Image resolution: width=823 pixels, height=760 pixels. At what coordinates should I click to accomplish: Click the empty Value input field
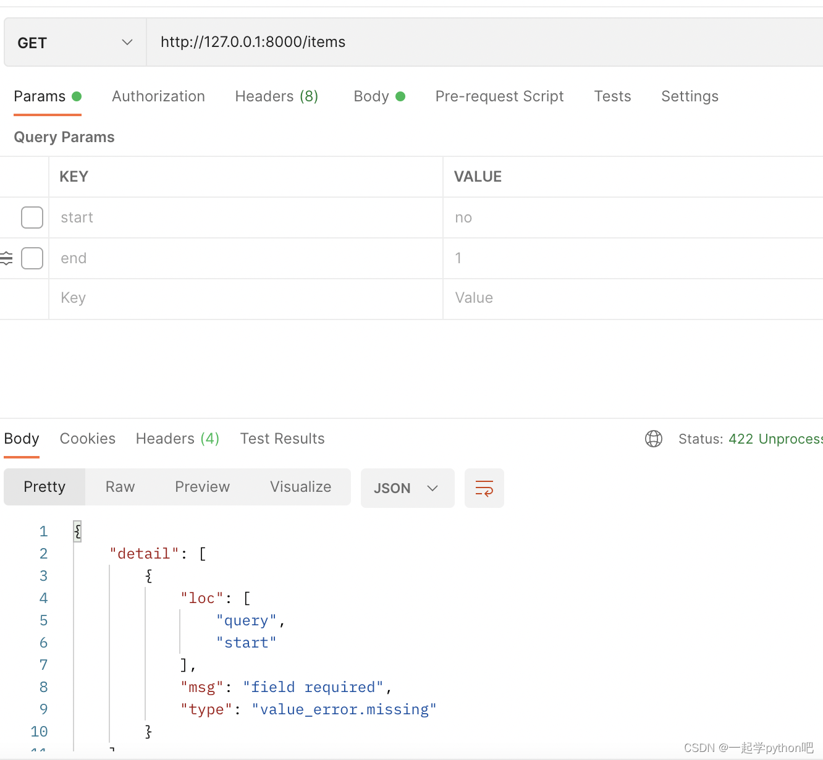click(633, 298)
